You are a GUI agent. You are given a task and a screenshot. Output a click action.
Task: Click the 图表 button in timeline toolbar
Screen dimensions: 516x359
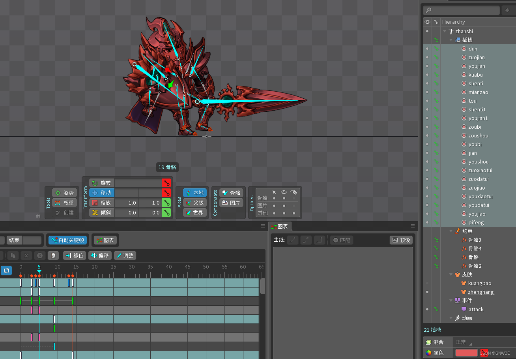(x=105, y=240)
